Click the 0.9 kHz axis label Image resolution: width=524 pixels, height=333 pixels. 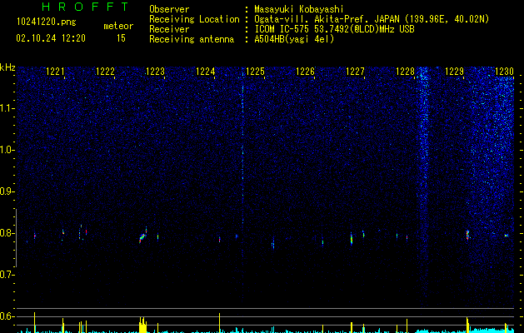pyautogui.click(x=7, y=191)
